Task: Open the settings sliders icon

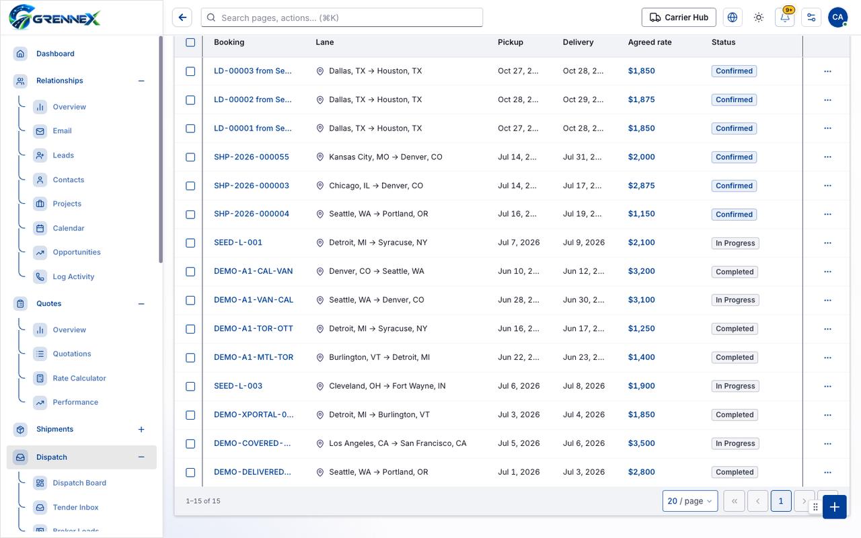Action: (x=811, y=17)
